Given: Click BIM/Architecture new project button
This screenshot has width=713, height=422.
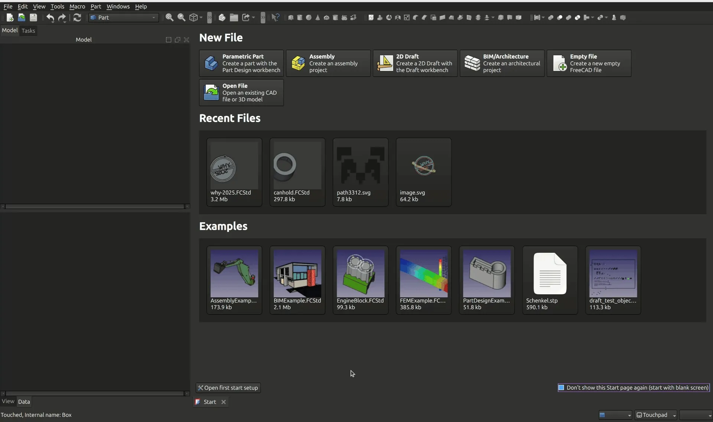Looking at the screenshot, I should tap(502, 63).
